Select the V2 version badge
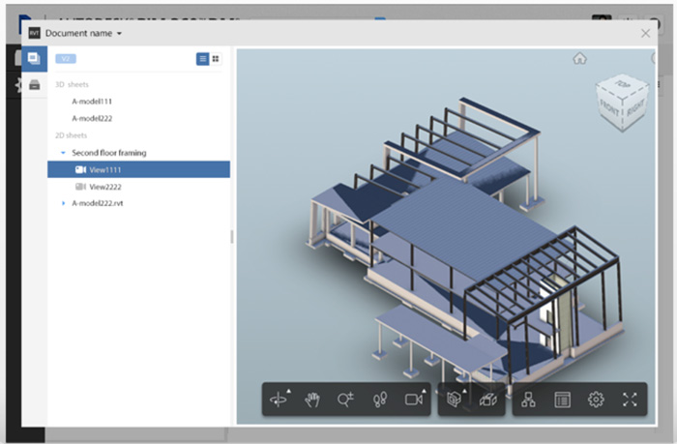This screenshot has height=444, width=677. pyautogui.click(x=66, y=59)
